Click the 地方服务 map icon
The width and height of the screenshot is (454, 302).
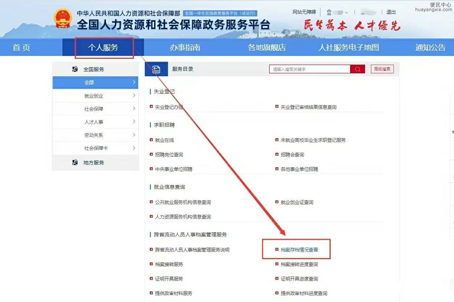pos(75,163)
